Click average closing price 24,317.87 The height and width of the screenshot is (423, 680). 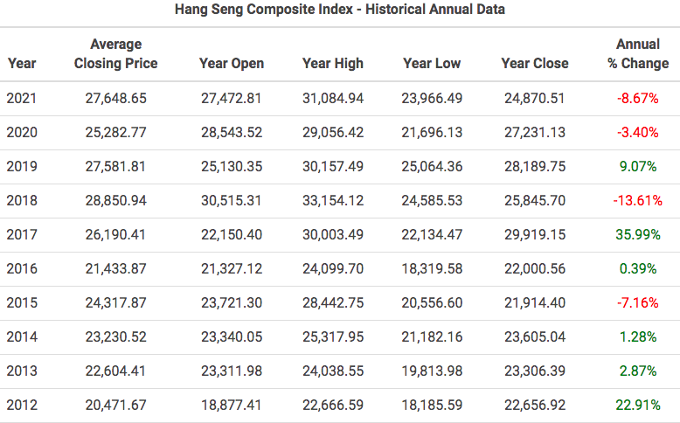[x=115, y=302]
